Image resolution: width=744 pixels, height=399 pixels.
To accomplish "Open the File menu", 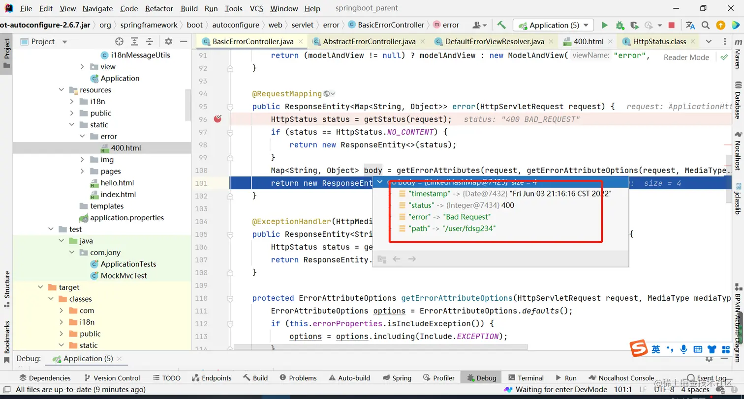I will tap(26, 8).
